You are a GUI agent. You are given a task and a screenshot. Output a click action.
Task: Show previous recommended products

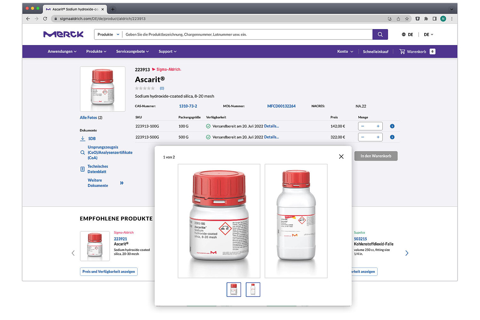point(73,253)
